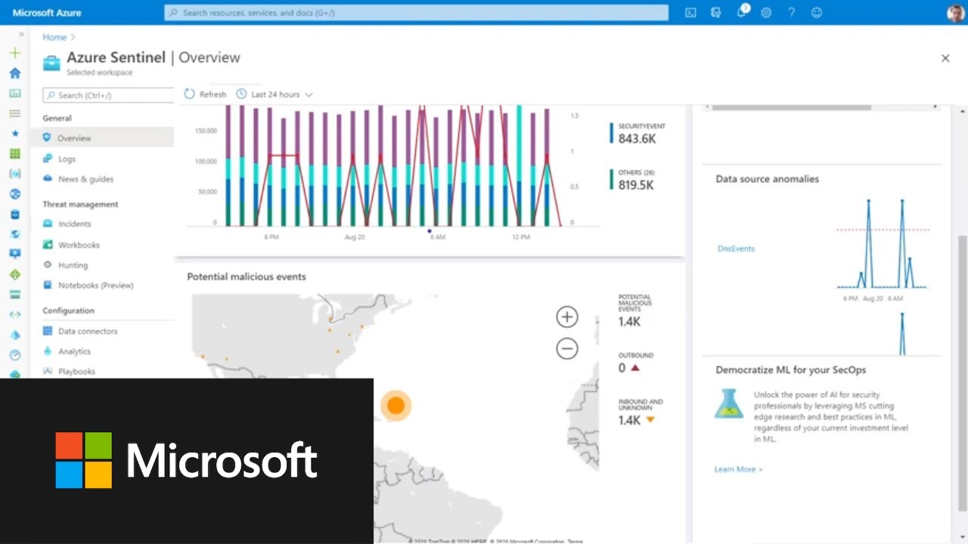This screenshot has height=544, width=968.
Task: Zoom in on the malicious events map
Action: click(566, 317)
